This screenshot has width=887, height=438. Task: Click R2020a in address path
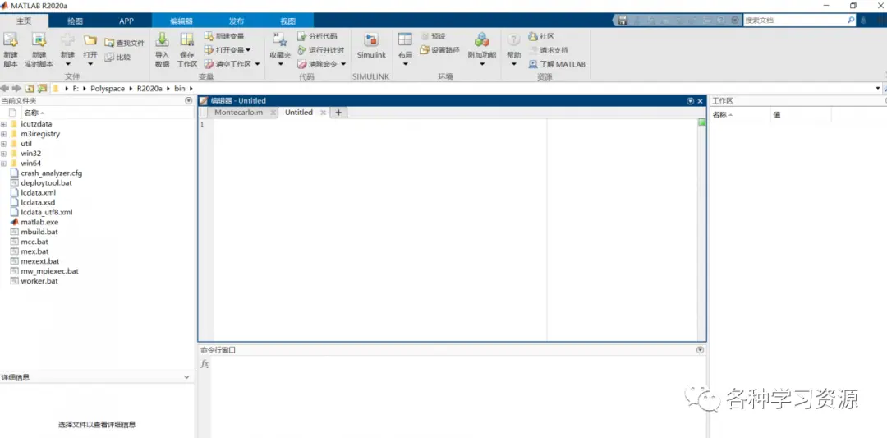149,89
